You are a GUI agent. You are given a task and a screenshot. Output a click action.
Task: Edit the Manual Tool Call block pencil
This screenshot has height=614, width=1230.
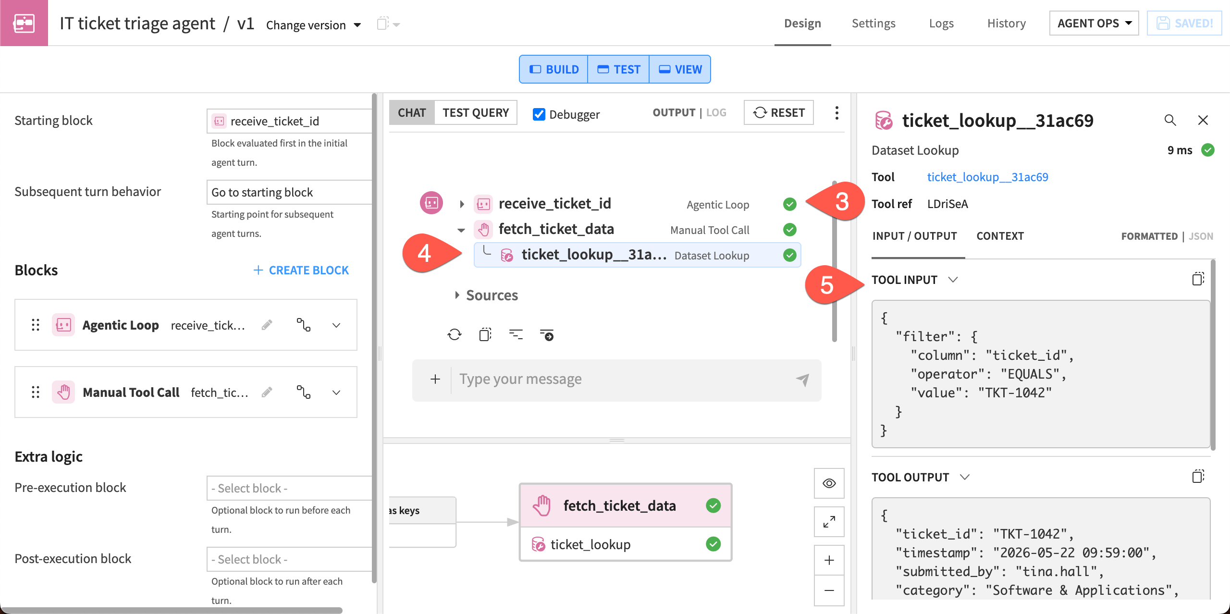click(267, 393)
